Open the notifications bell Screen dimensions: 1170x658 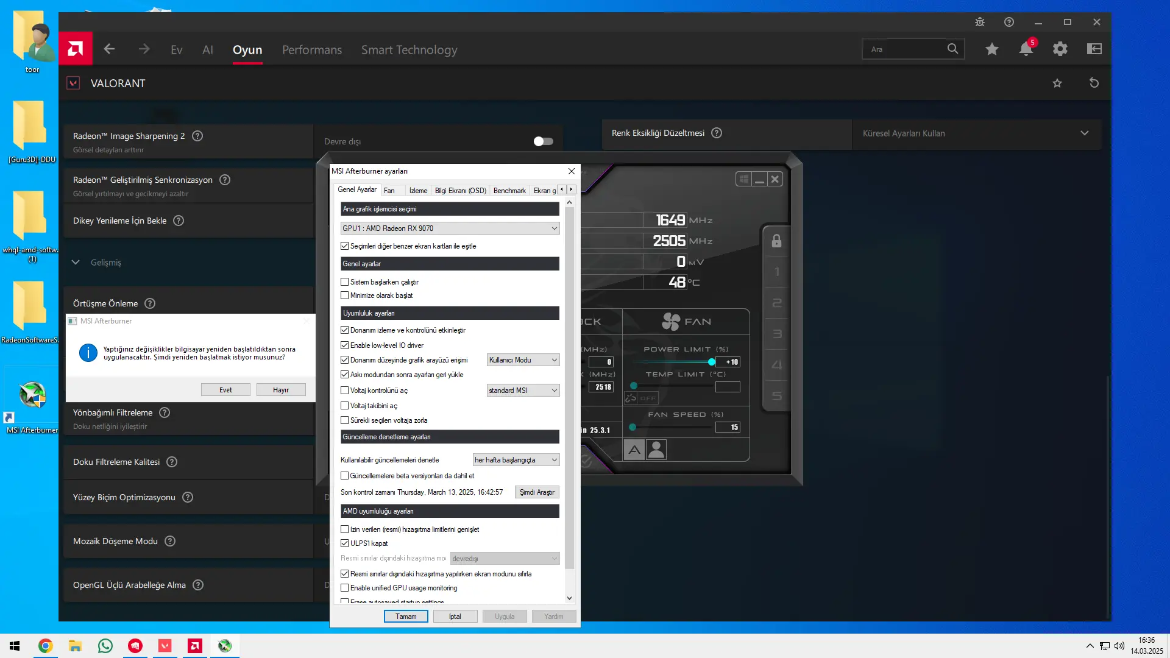pyautogui.click(x=1026, y=49)
